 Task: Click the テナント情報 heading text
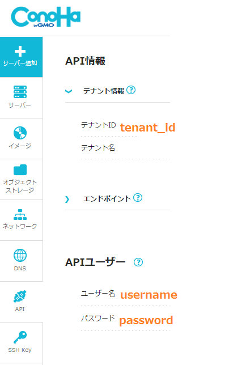104,91
